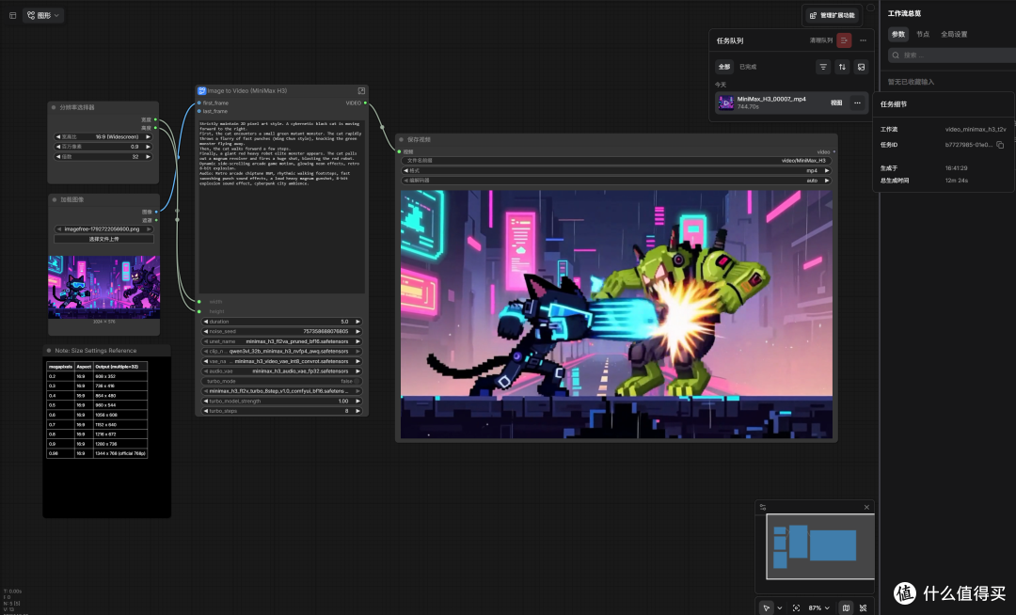1016x615 pixels.
Task: Toggle the sidebar panel icon at top left
Action: pos(13,16)
